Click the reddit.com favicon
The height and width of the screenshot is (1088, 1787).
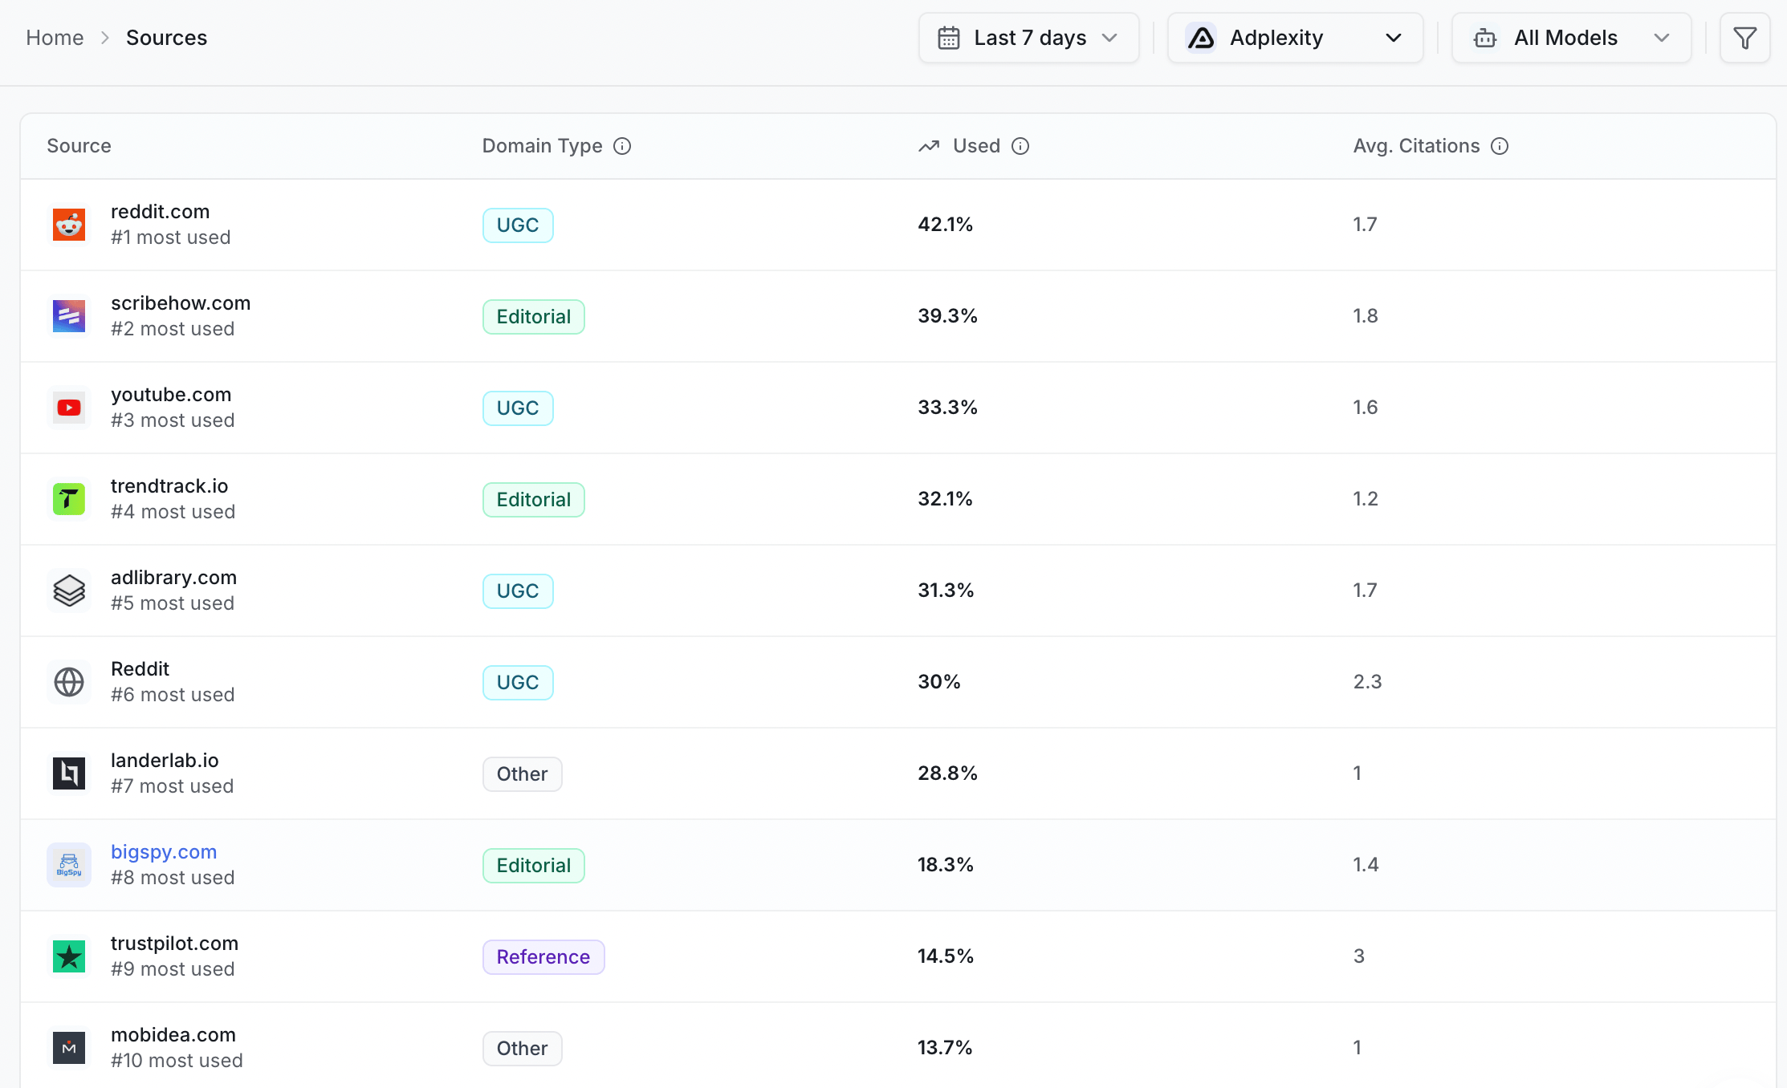[69, 225]
